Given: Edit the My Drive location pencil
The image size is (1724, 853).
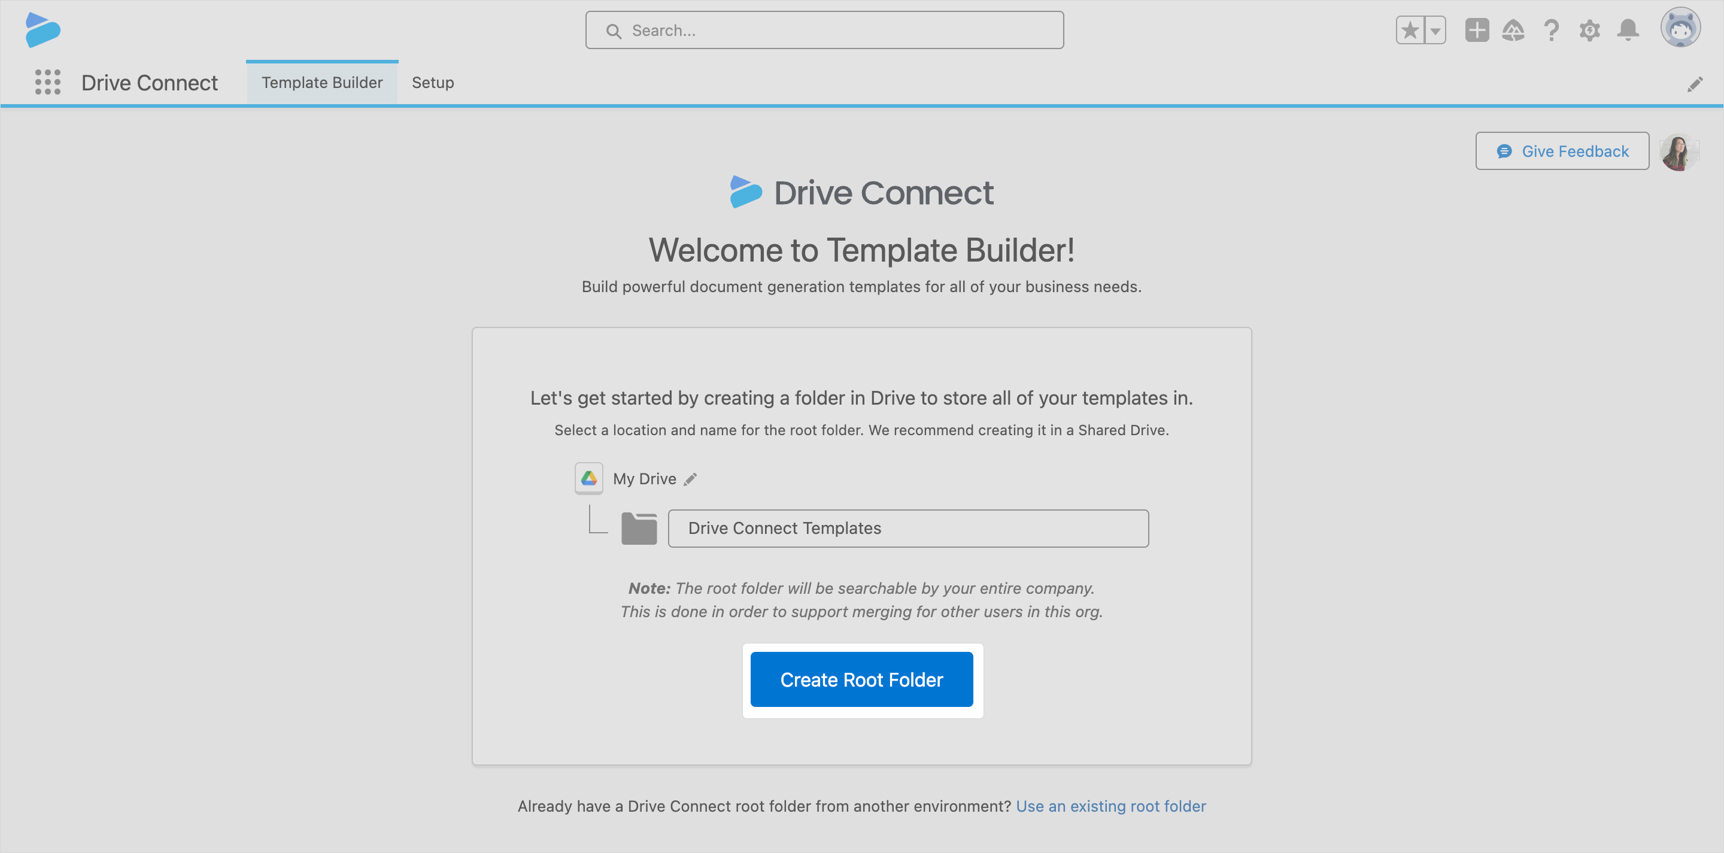Looking at the screenshot, I should tap(690, 479).
